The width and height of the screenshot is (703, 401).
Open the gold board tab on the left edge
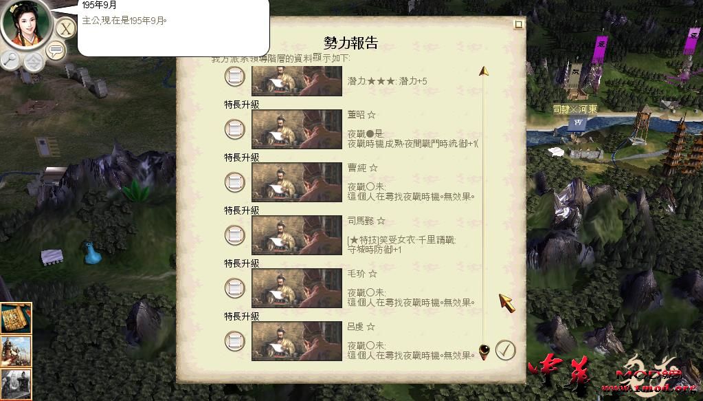pyautogui.click(x=16, y=318)
